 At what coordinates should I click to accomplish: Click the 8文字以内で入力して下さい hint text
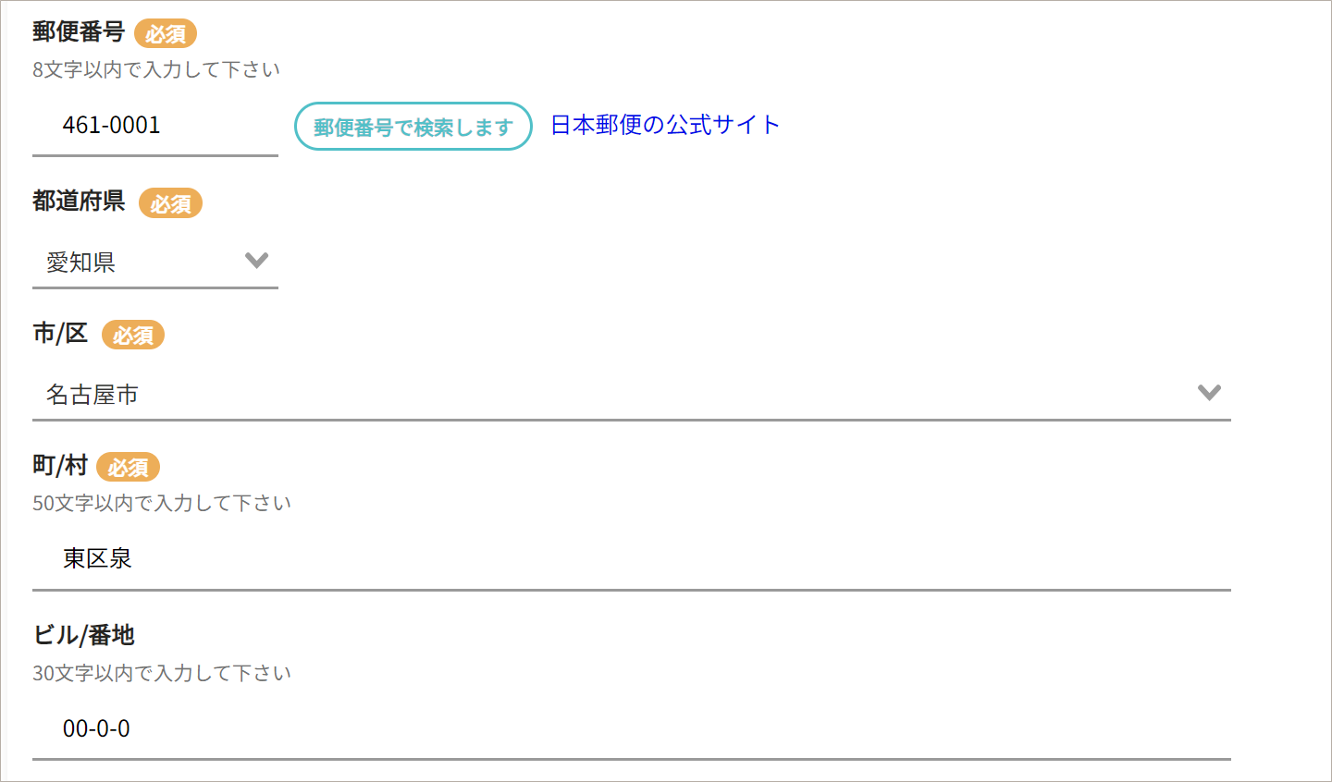click(x=156, y=69)
